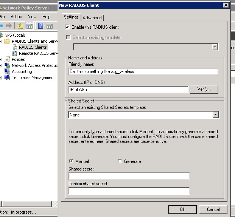Select Network Access Protection node
This screenshot has height=217, width=235.
point(34,65)
